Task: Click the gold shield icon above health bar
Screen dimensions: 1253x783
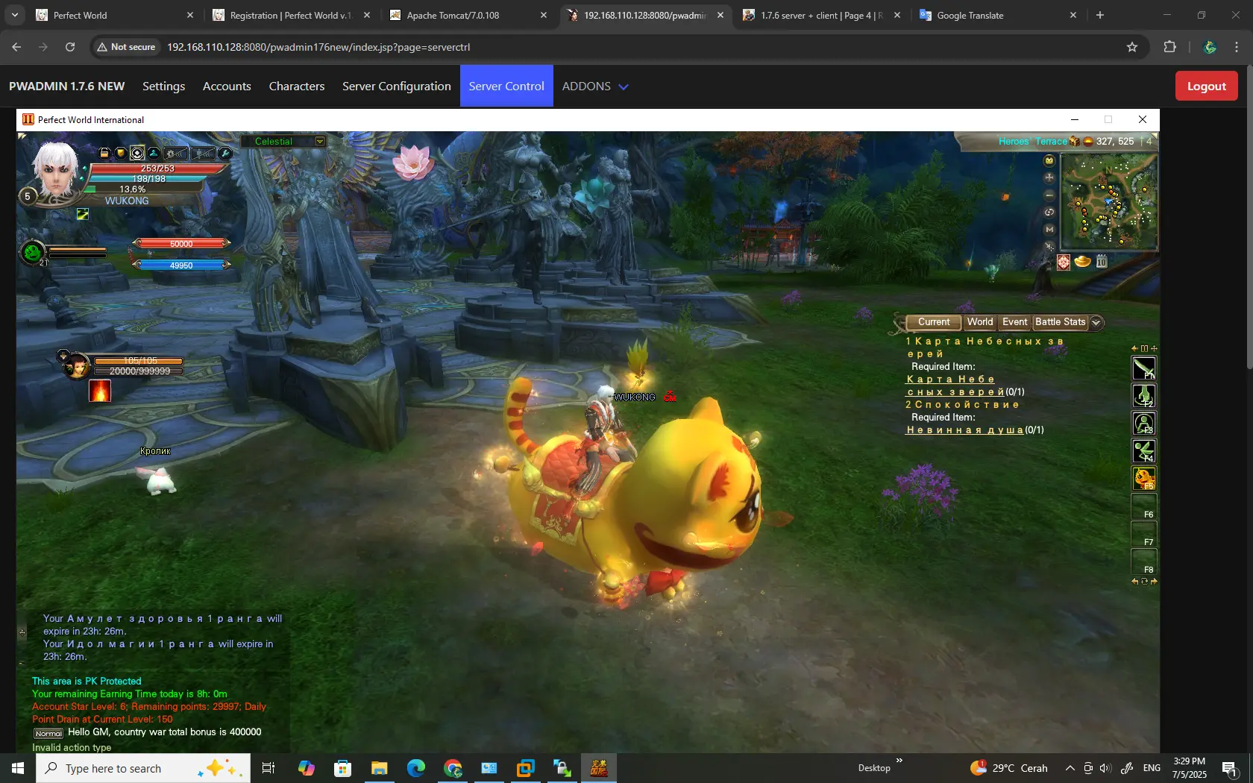Action: [x=121, y=153]
